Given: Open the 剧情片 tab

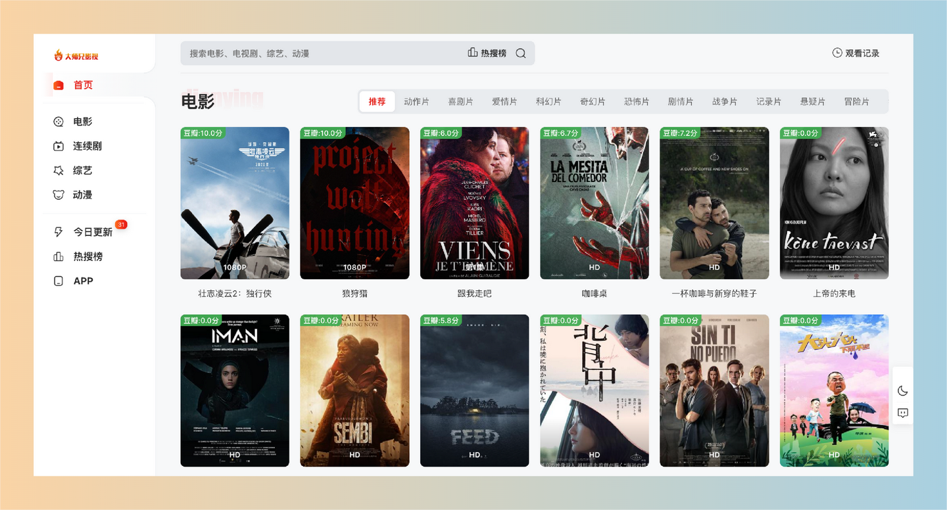Looking at the screenshot, I should [681, 101].
